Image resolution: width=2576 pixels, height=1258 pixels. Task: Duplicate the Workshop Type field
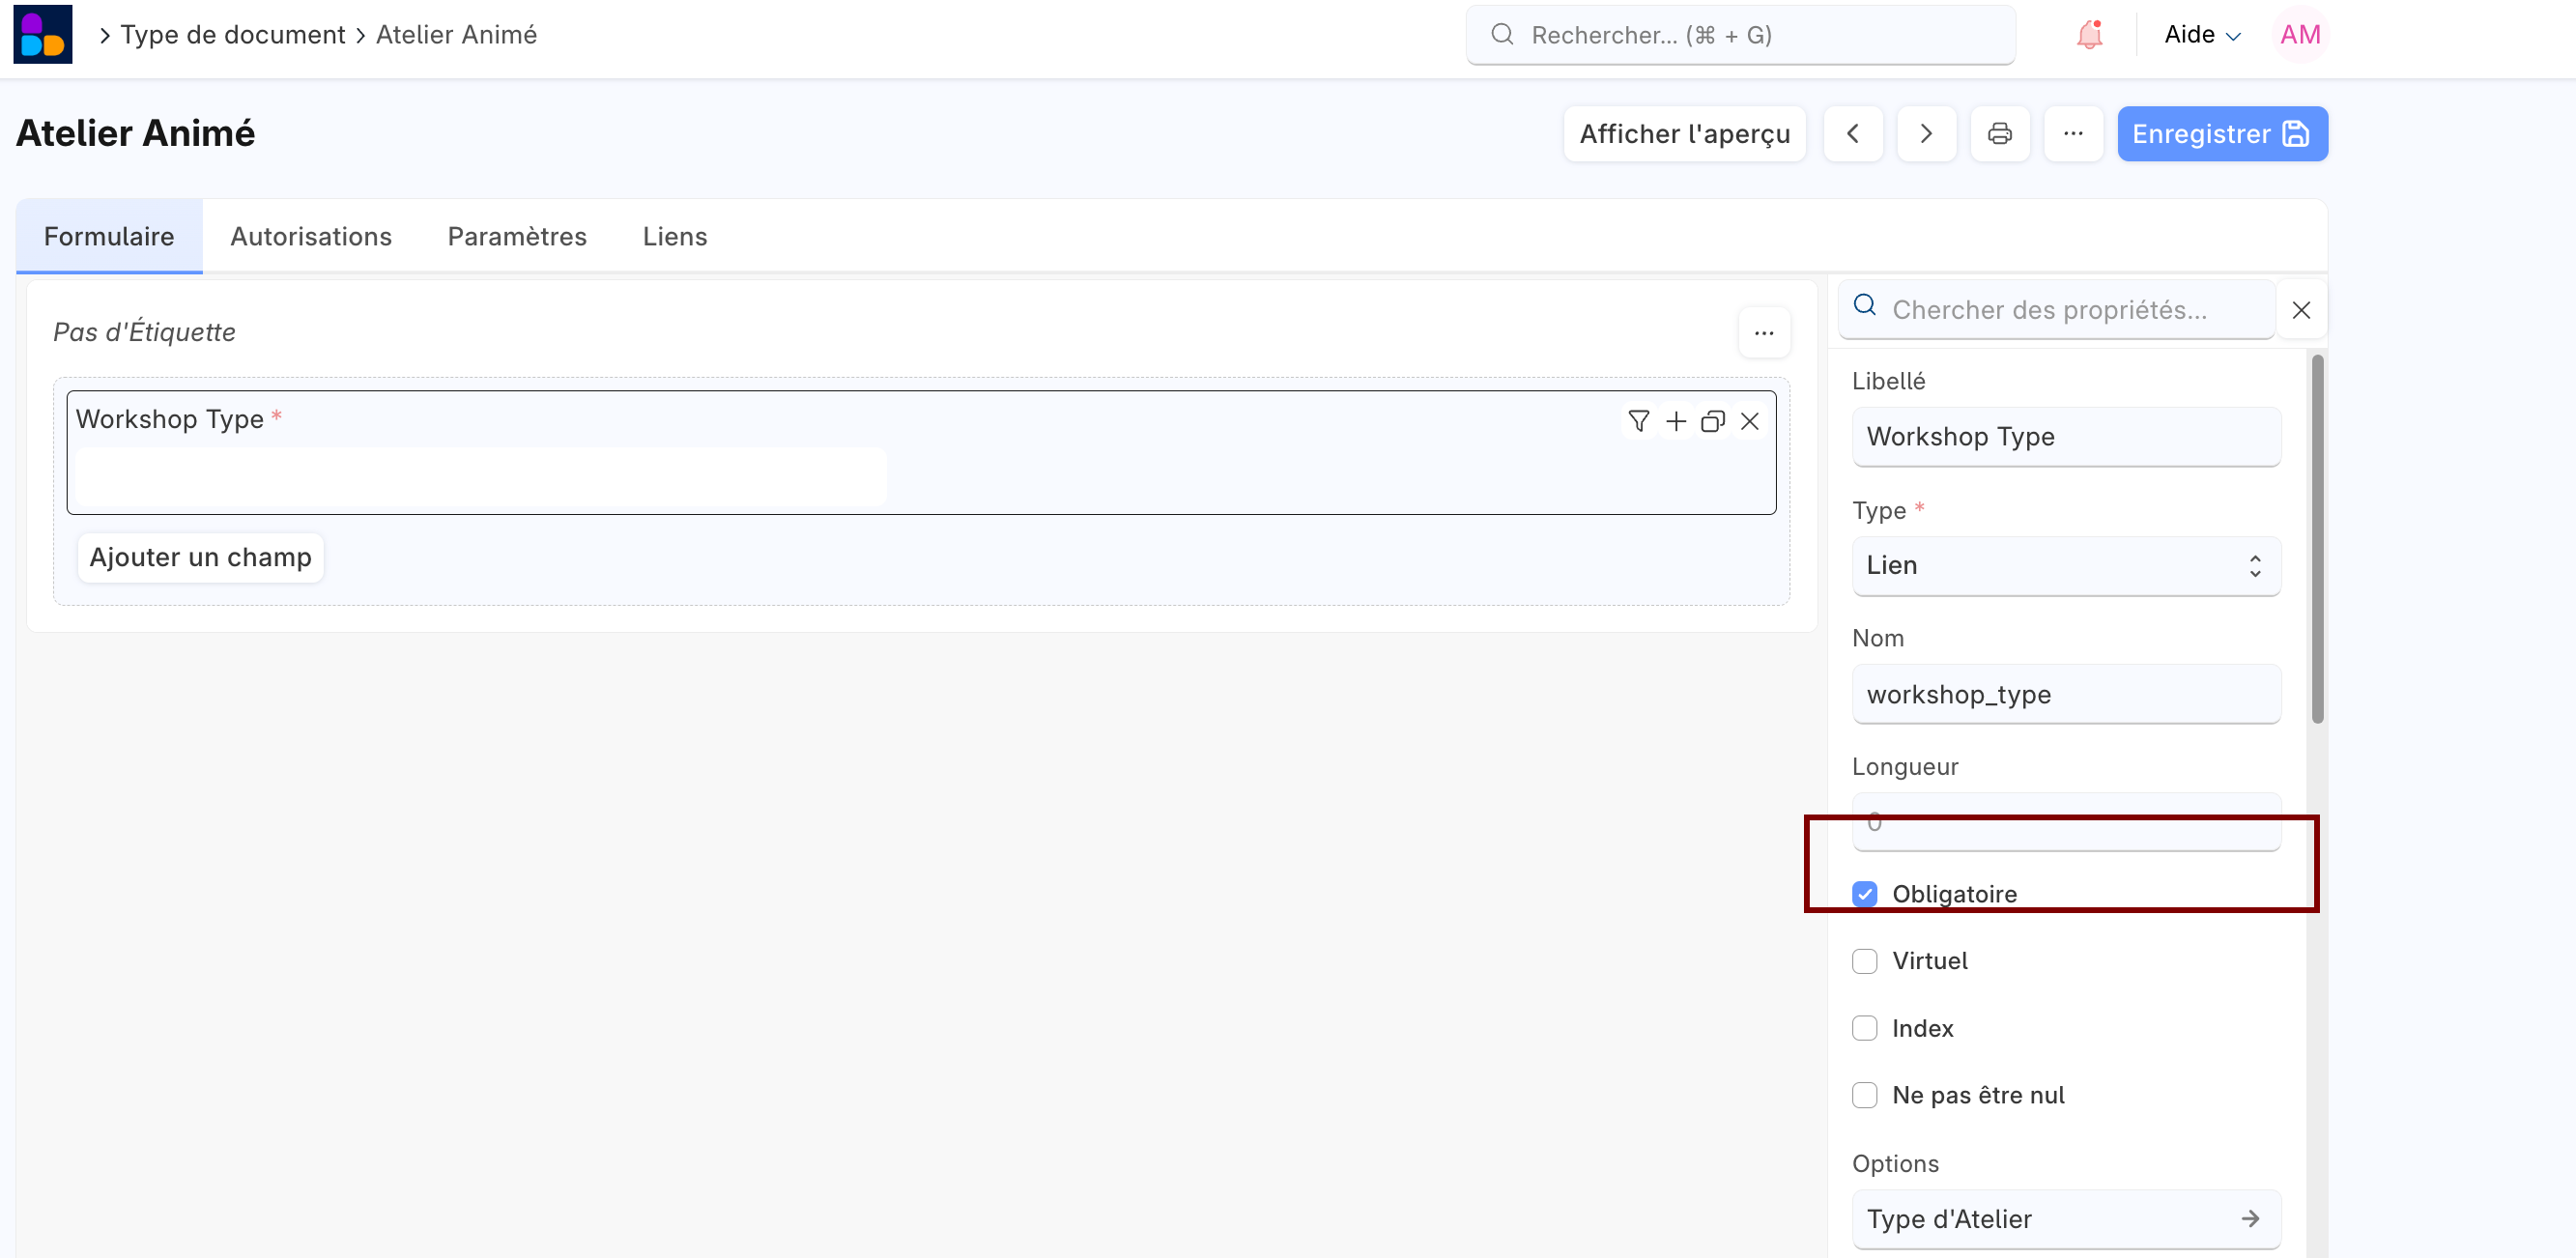[x=1712, y=422]
